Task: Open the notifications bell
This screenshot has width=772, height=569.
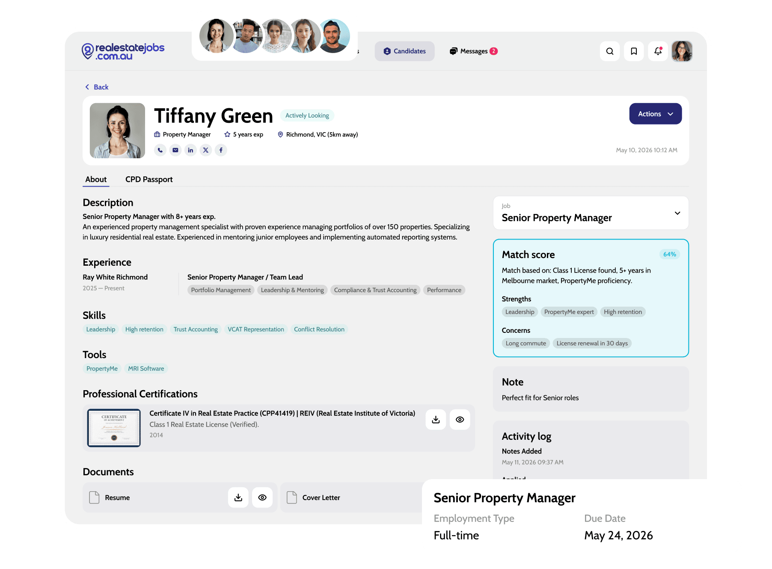Action: pos(658,51)
